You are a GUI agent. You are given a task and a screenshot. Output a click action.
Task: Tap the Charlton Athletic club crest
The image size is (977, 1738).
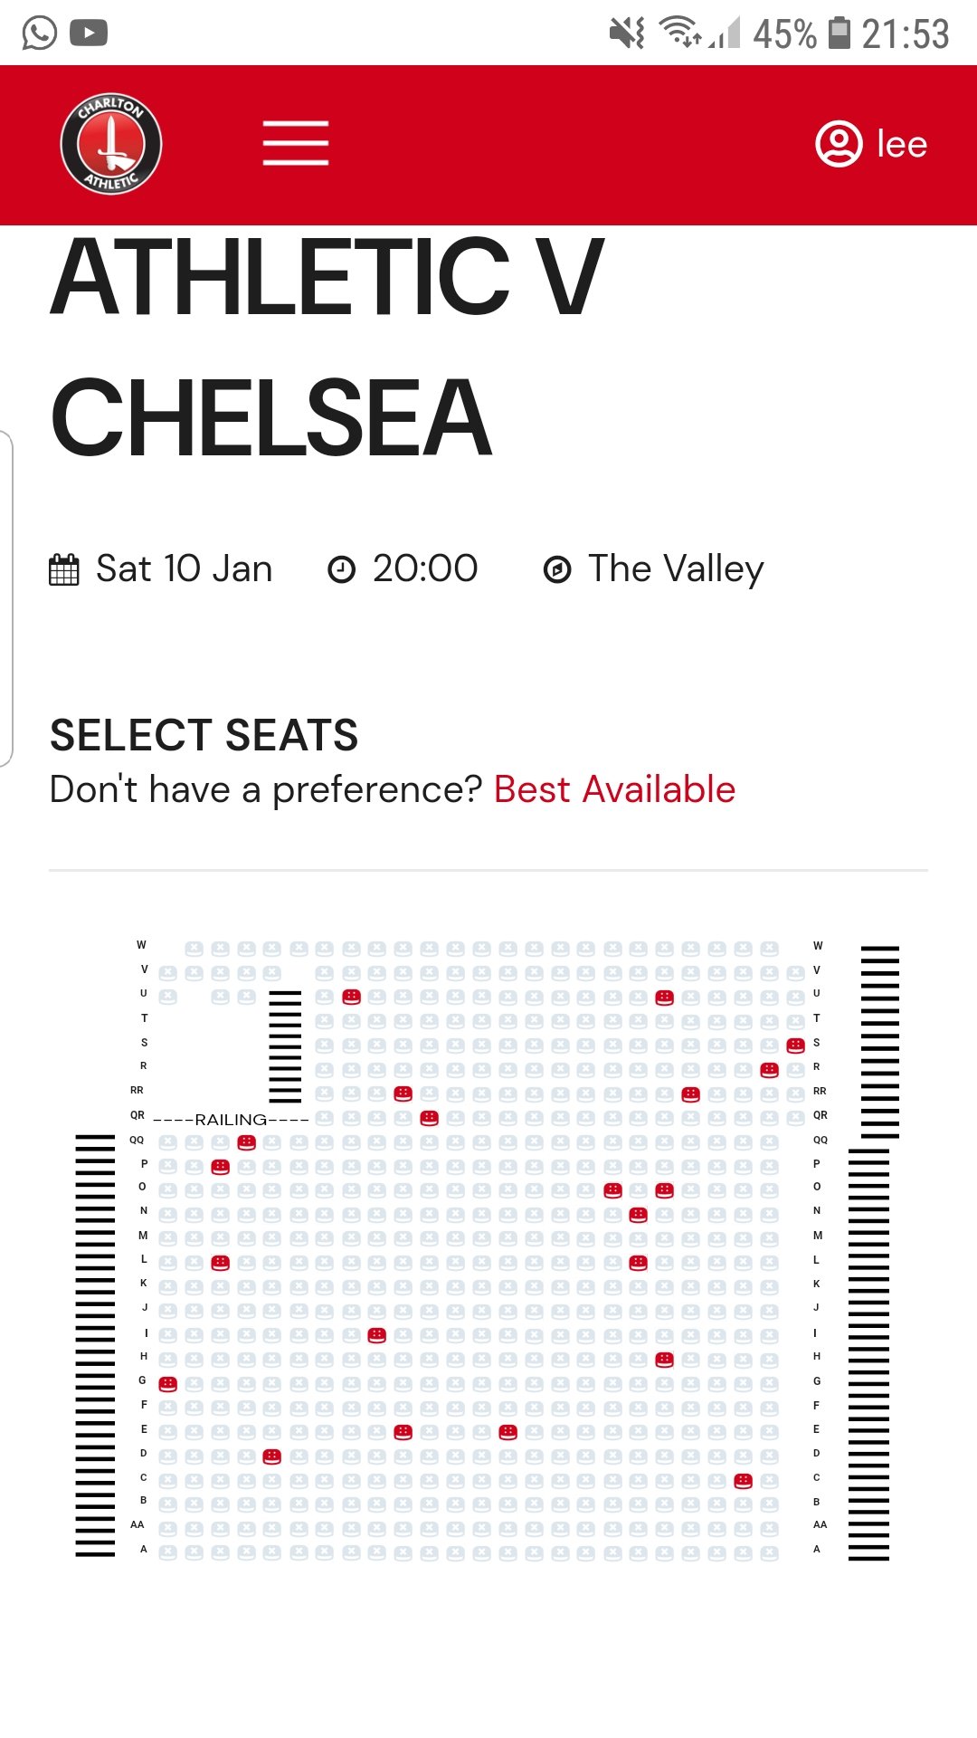tap(111, 143)
